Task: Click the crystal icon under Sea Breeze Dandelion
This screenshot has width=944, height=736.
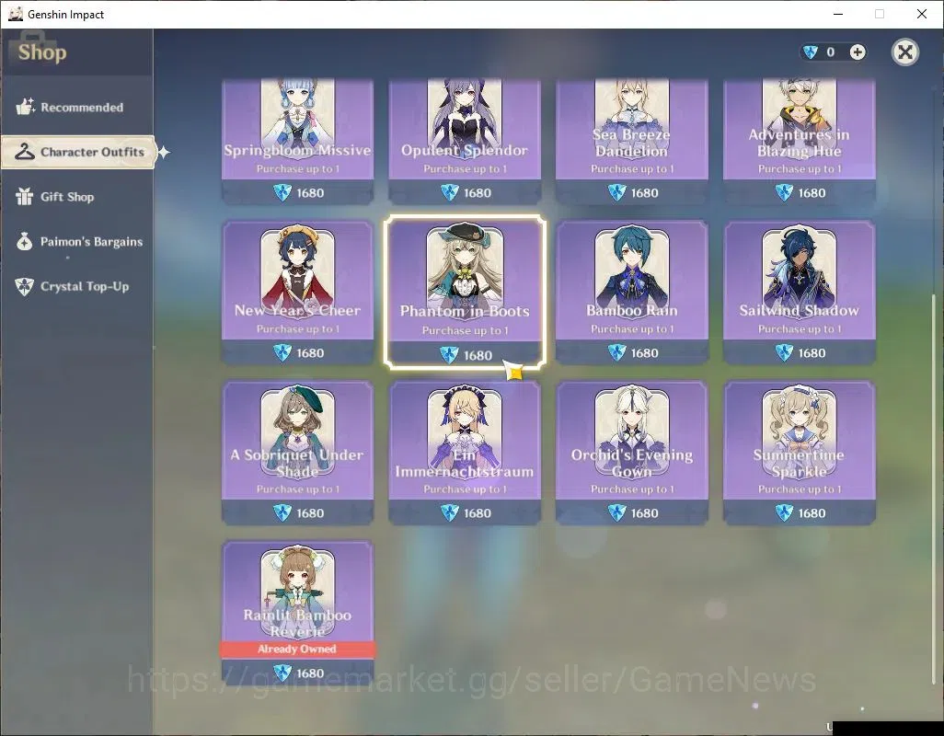Action: point(617,192)
